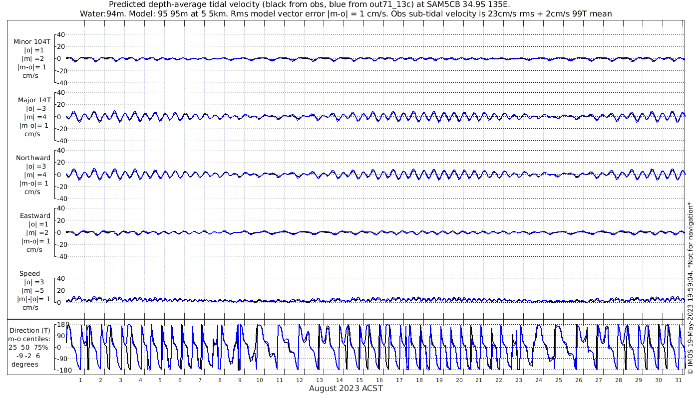Click day 8 on the date axis
The image size is (699, 399).
tap(220, 380)
